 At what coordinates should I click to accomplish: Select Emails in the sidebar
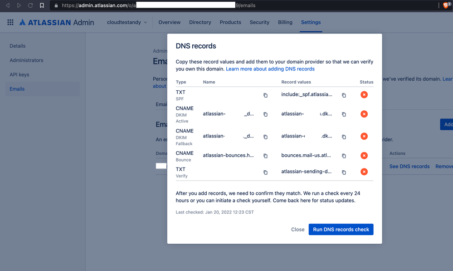(x=42, y=89)
